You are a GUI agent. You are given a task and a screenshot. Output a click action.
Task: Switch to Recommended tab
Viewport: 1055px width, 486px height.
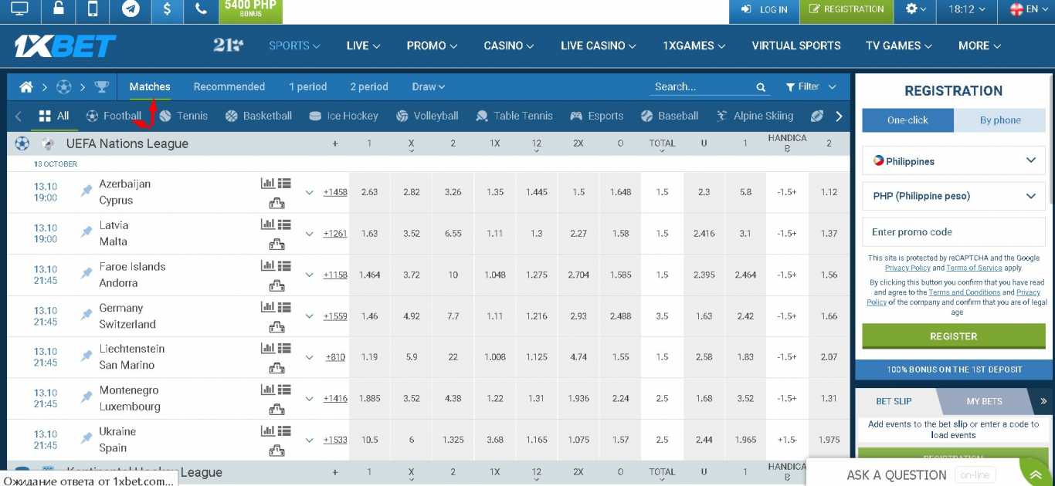point(229,86)
